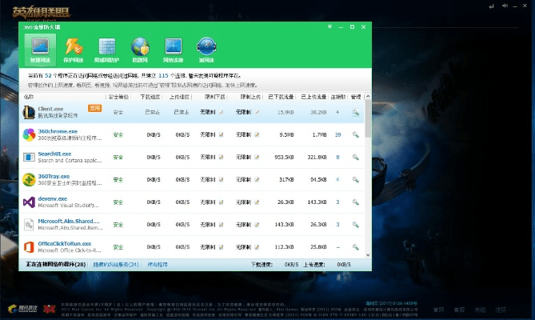Sort list by 安全等级 column header
The width and height of the screenshot is (535, 320).
[x=119, y=96]
